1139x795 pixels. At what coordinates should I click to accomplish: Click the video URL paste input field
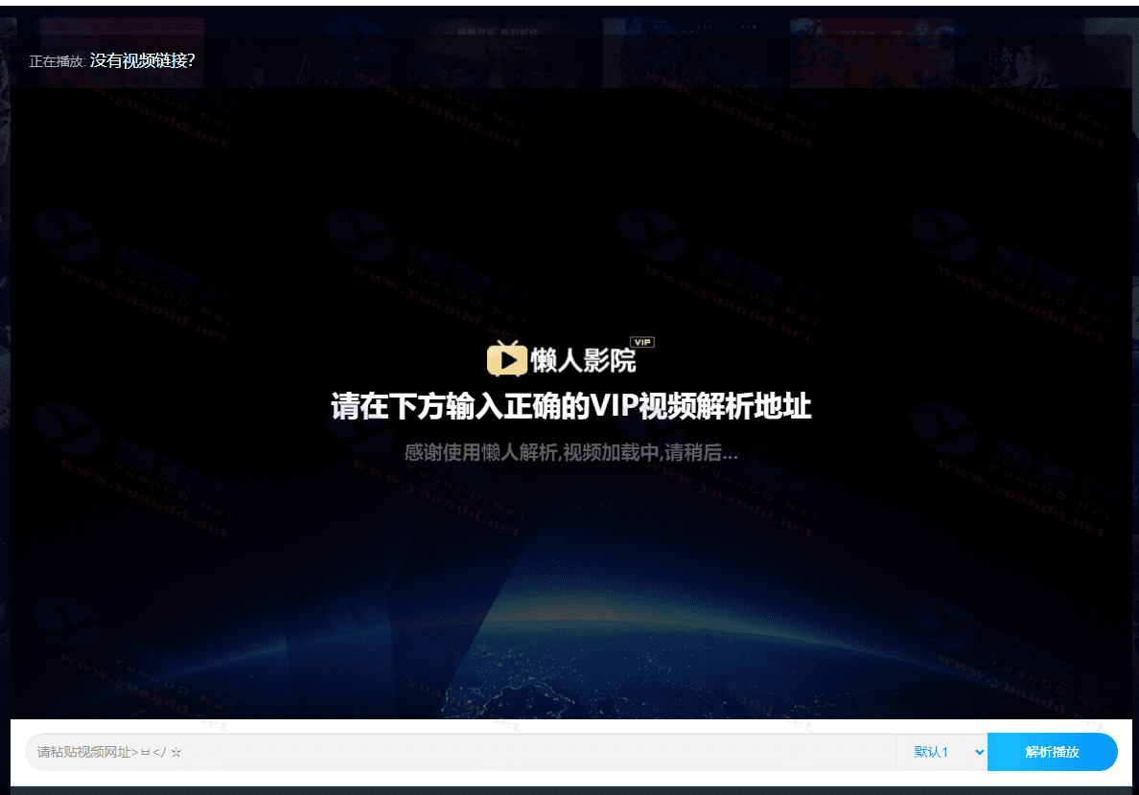[x=460, y=752]
